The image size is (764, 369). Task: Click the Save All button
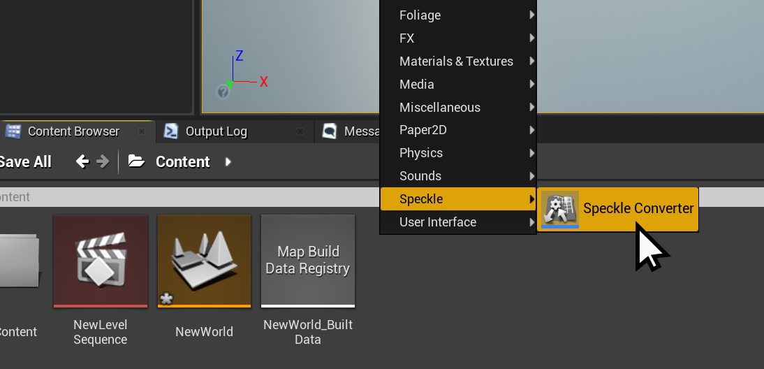25,162
